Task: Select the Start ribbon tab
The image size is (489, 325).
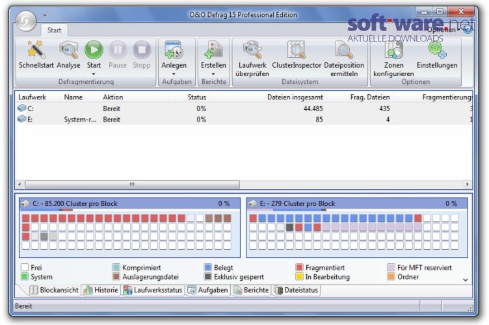Action: pyautogui.click(x=54, y=31)
